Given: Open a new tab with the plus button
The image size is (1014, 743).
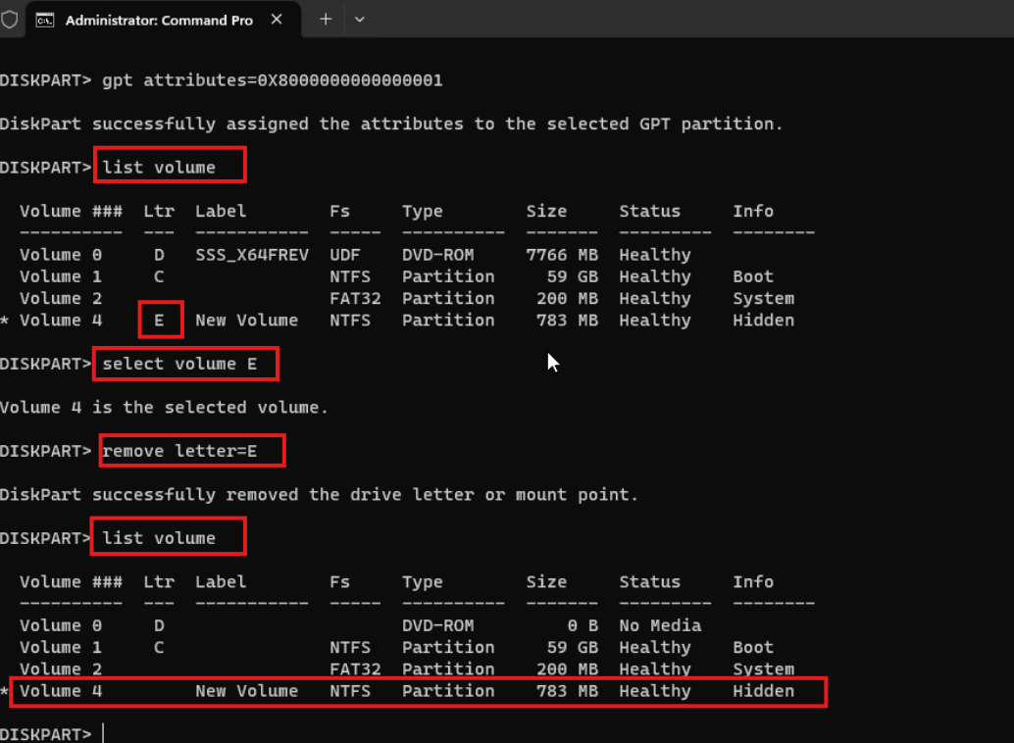Looking at the screenshot, I should coord(326,20).
